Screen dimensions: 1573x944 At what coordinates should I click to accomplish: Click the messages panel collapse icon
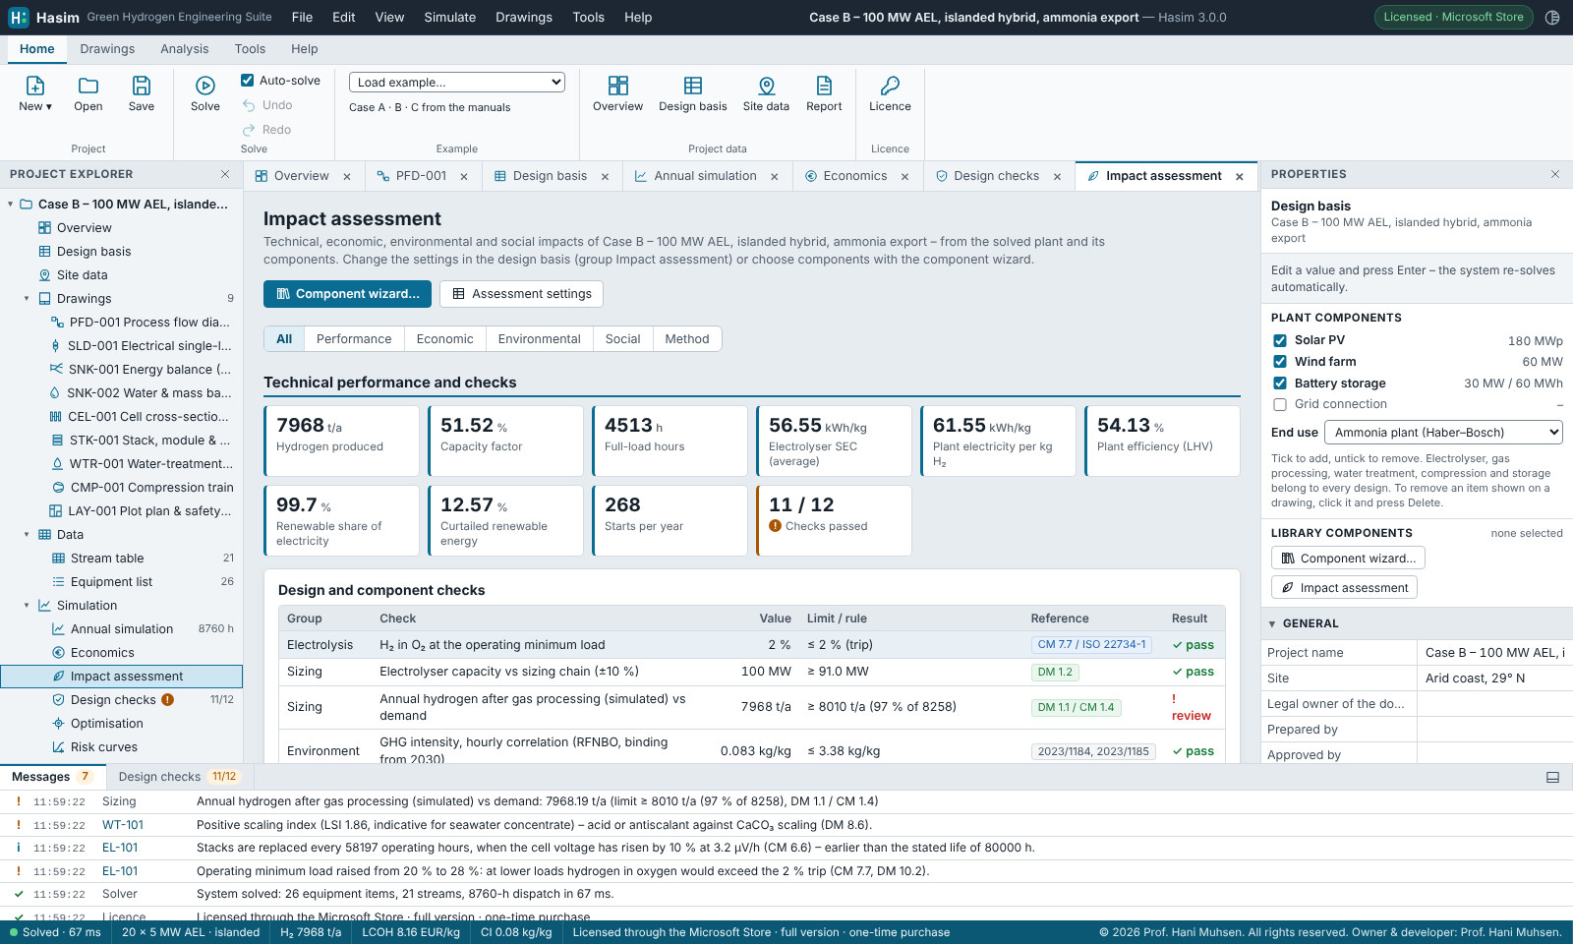tap(1553, 777)
